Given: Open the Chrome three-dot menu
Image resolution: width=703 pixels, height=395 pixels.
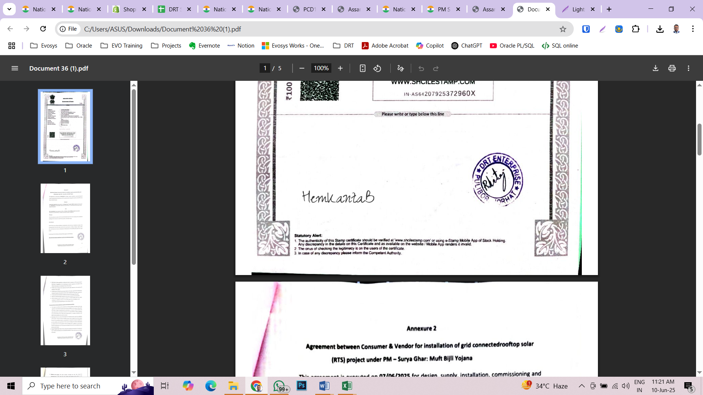Looking at the screenshot, I should pyautogui.click(x=693, y=29).
